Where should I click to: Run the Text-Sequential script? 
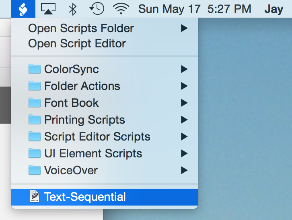[85, 197]
